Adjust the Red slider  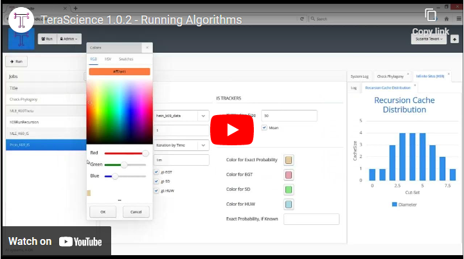coord(125,153)
